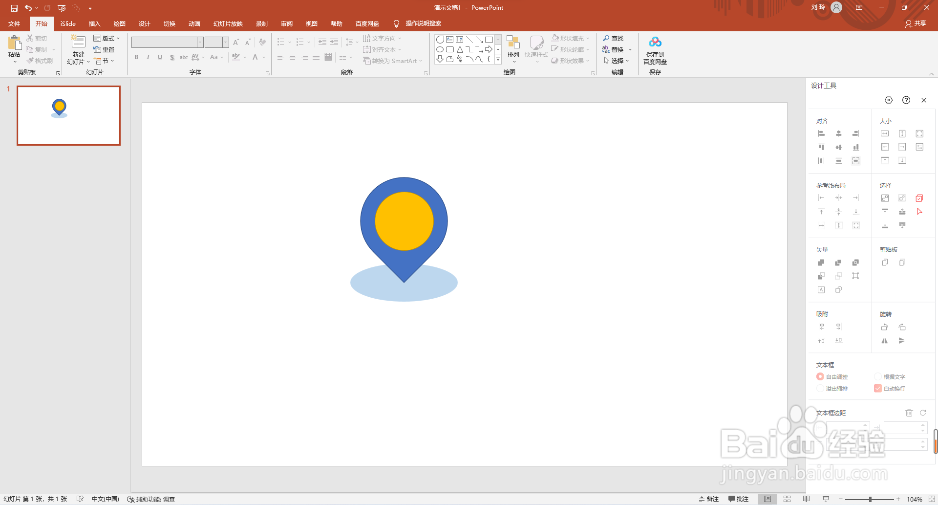The width and height of the screenshot is (938, 505).
Task: Switch to the 设计 tab
Action: coord(144,23)
